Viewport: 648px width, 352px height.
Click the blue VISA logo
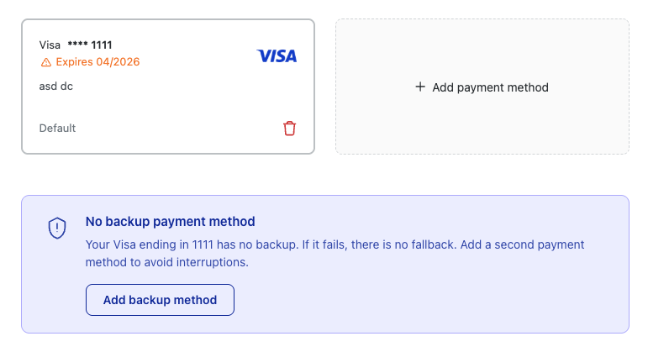coord(277,56)
